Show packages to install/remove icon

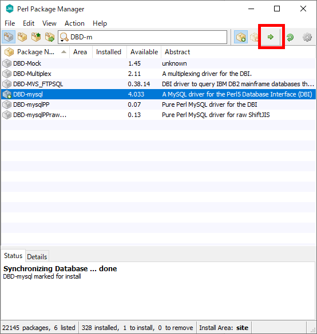[50, 37]
